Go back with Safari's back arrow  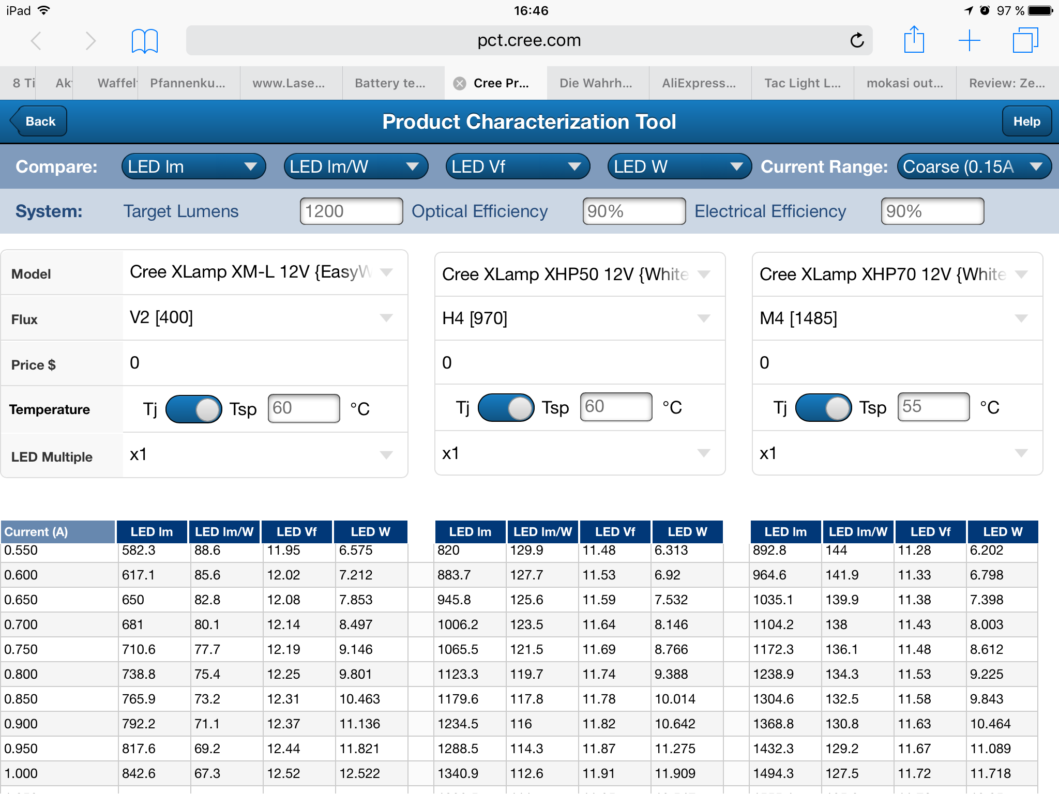tap(36, 40)
